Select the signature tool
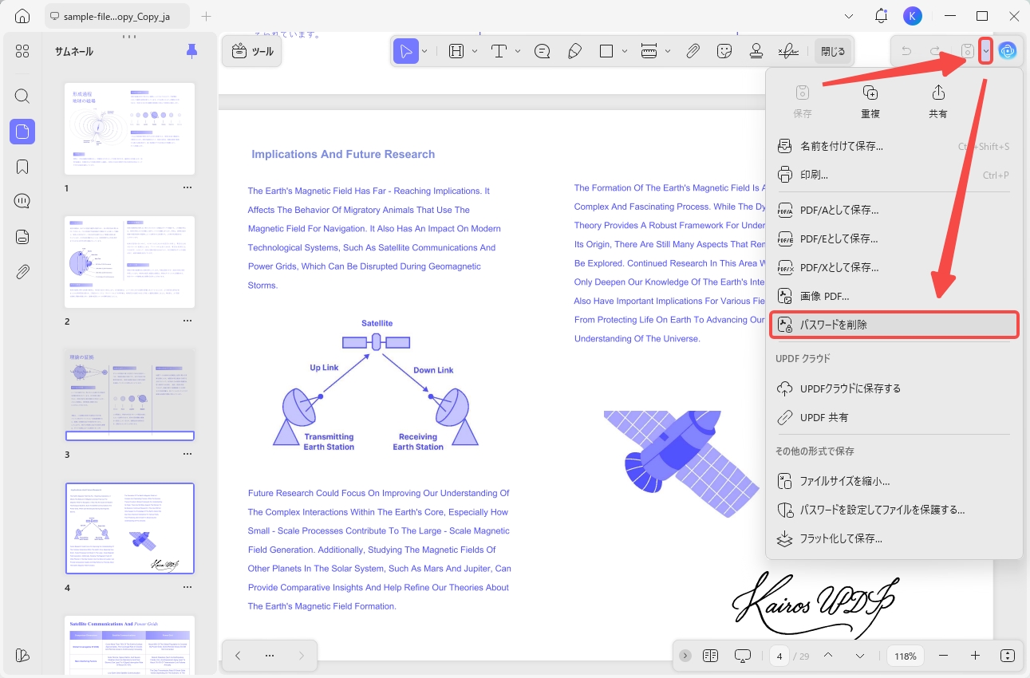 [x=788, y=51]
